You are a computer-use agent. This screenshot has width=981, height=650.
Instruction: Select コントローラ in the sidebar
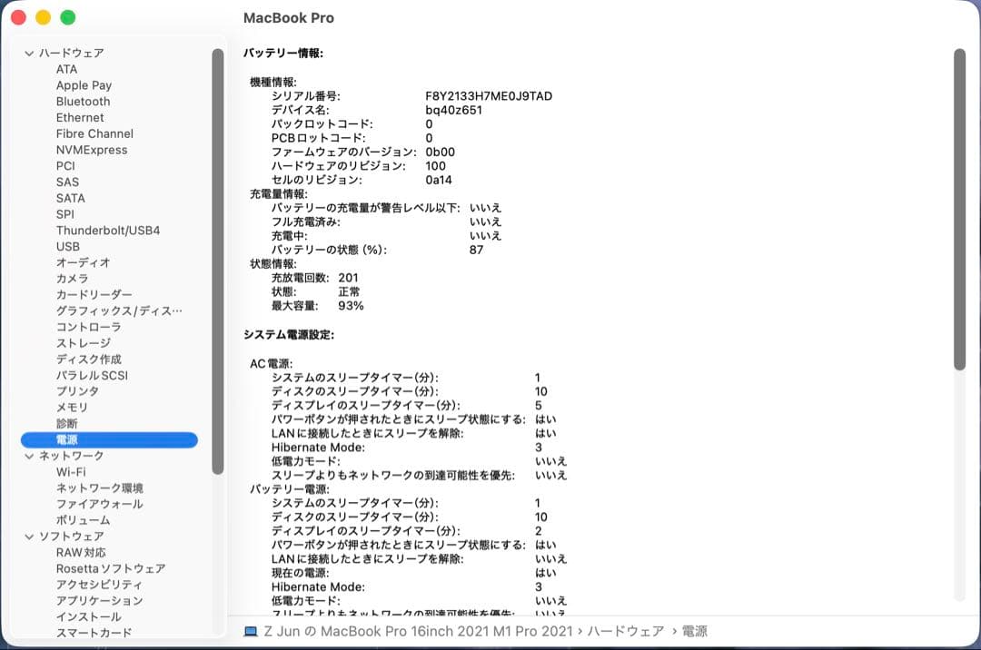89,328
